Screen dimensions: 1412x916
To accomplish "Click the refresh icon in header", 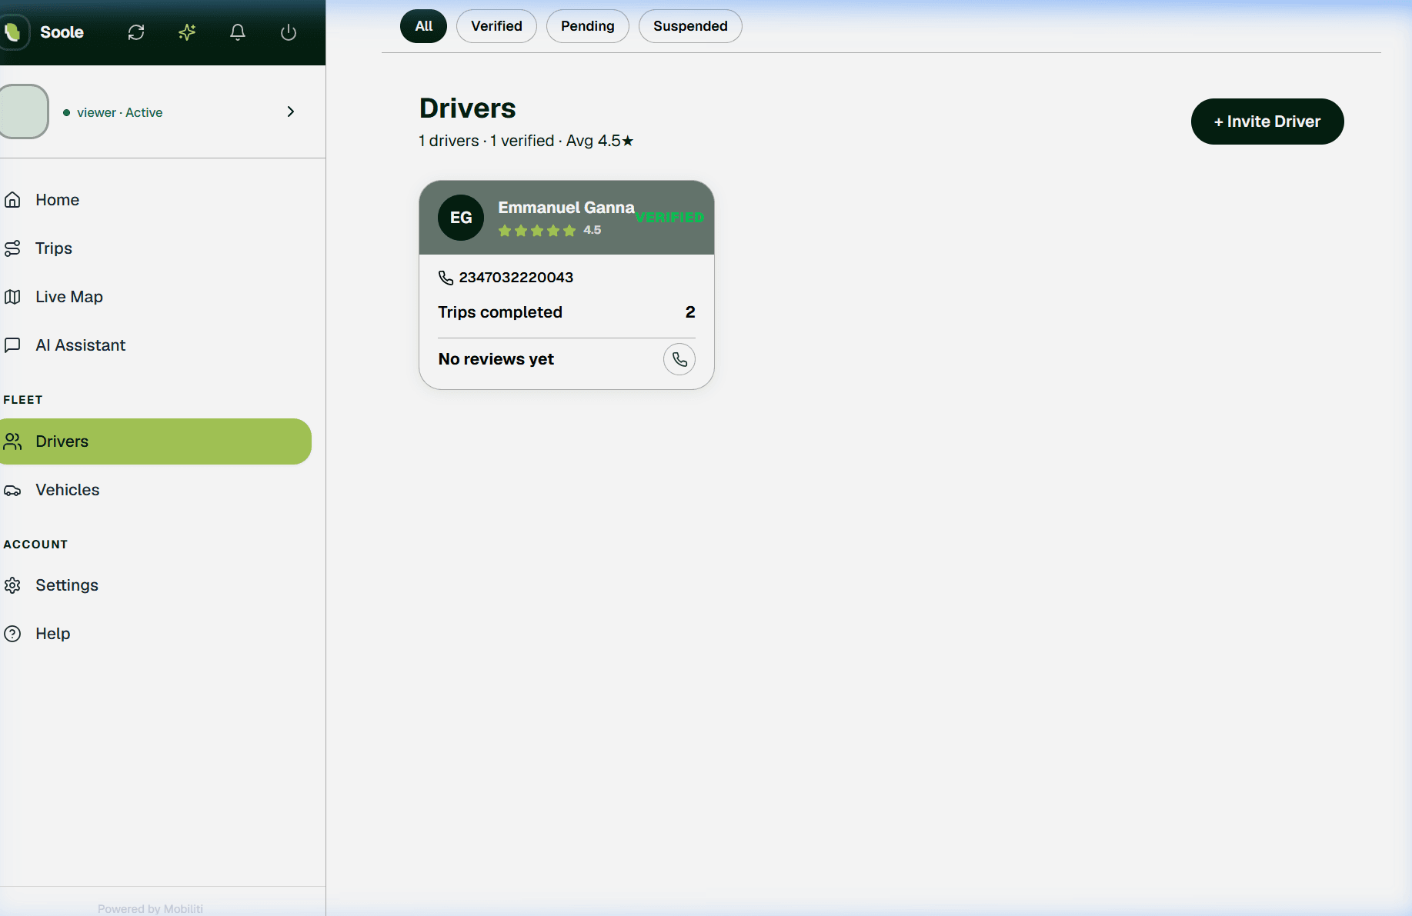I will 136,32.
